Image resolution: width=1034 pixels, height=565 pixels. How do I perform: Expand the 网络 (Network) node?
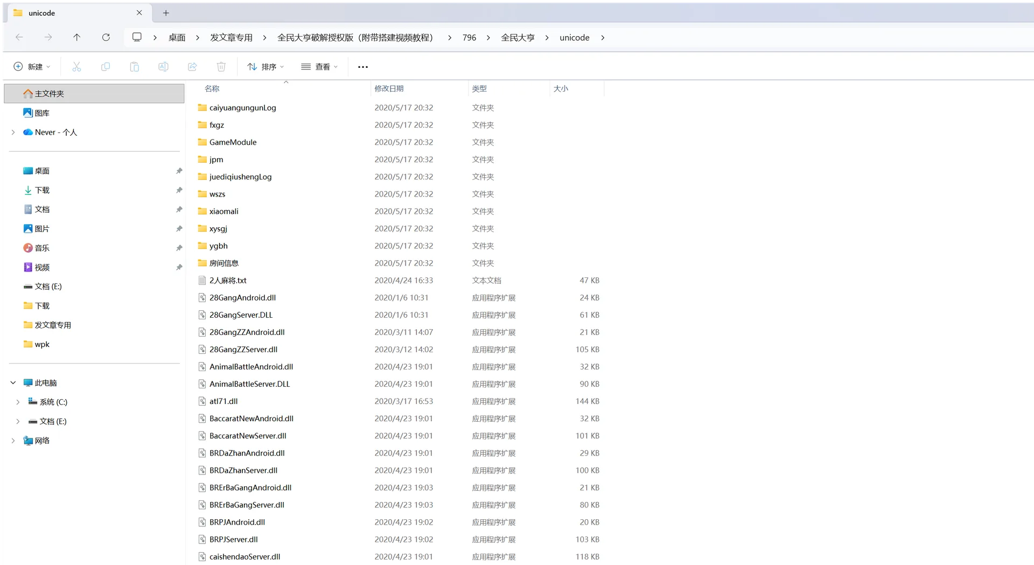coord(13,441)
